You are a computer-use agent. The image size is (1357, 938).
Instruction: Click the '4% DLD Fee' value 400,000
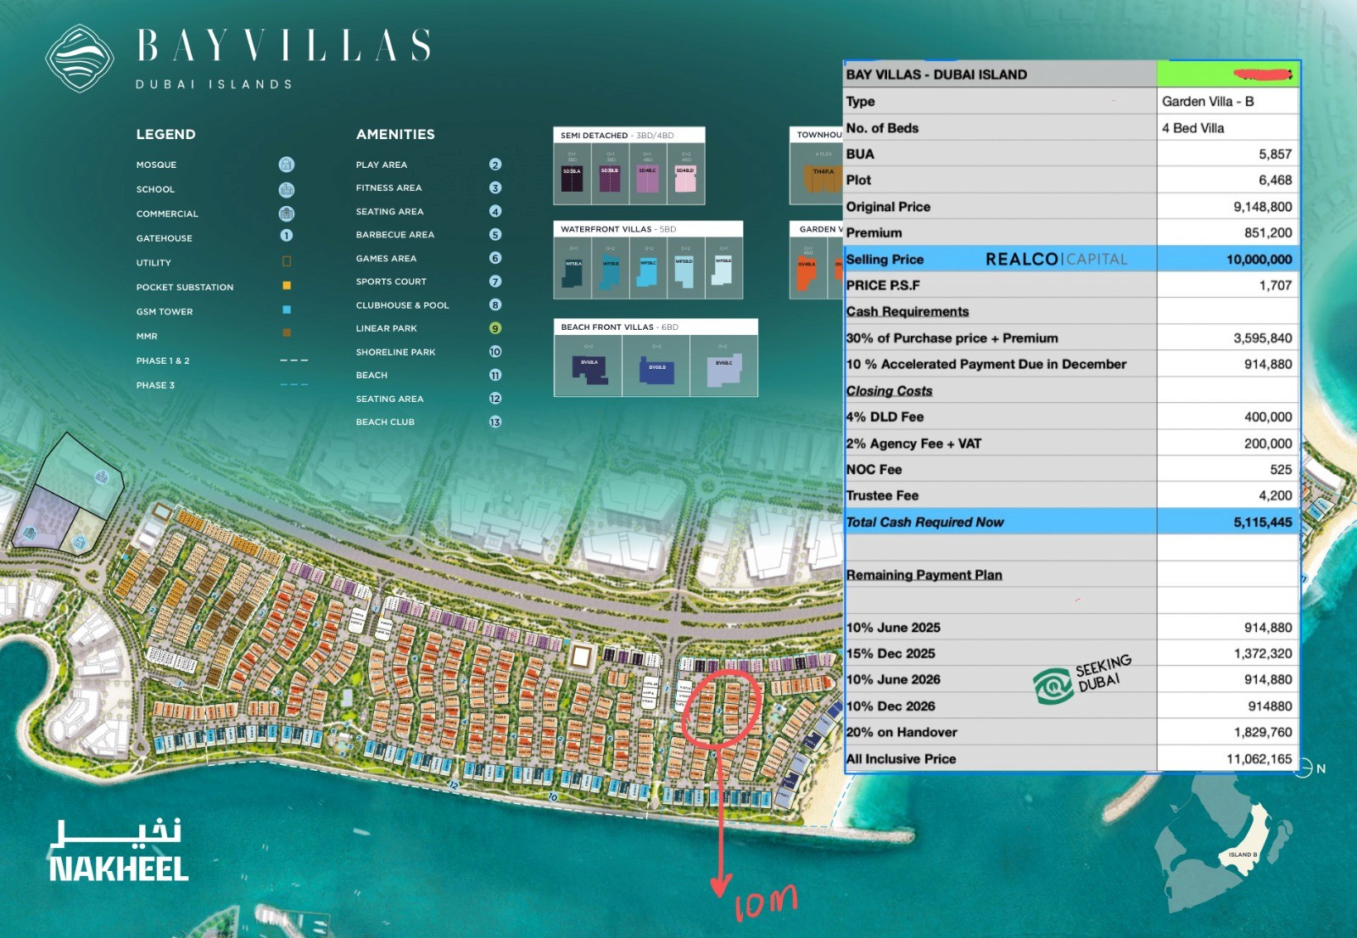click(x=1268, y=416)
